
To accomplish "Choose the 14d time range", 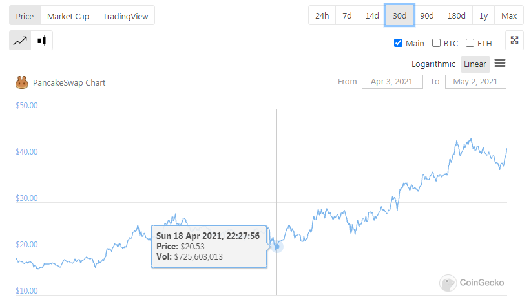I will pos(371,15).
